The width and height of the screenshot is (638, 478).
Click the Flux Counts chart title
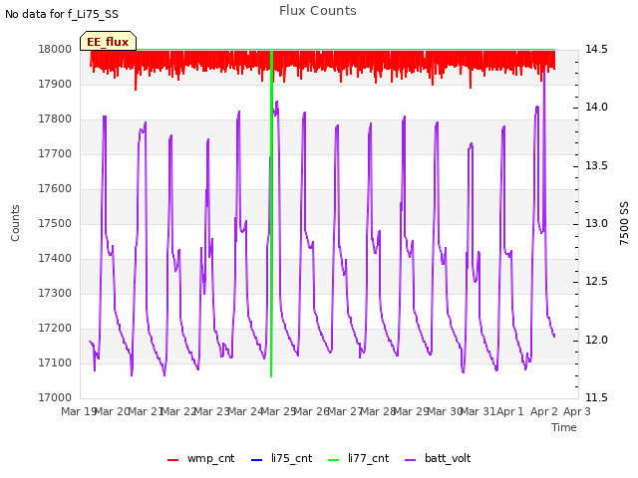click(x=318, y=11)
